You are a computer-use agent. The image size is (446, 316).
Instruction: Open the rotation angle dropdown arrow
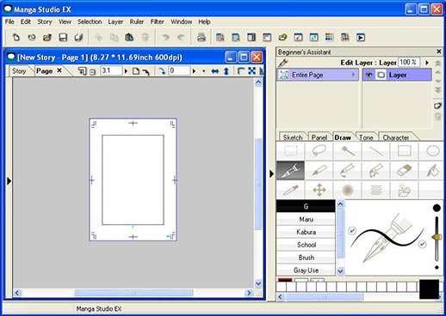pyautogui.click(x=194, y=70)
